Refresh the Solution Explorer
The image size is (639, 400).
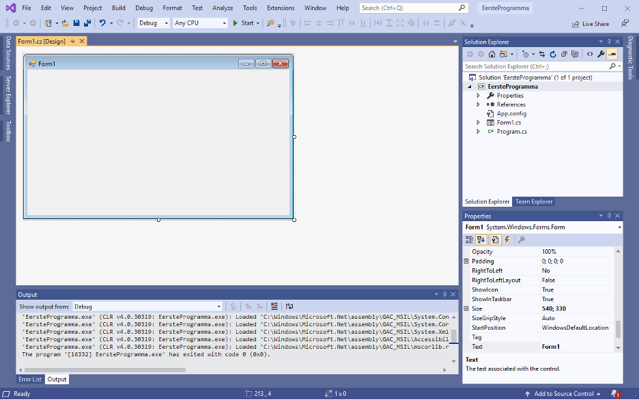tap(553, 54)
